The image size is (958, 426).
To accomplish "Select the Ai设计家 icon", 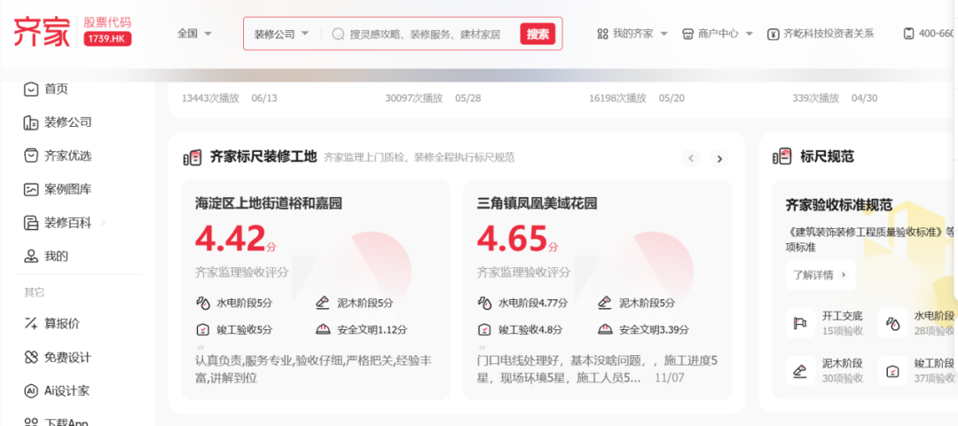I will coord(32,390).
